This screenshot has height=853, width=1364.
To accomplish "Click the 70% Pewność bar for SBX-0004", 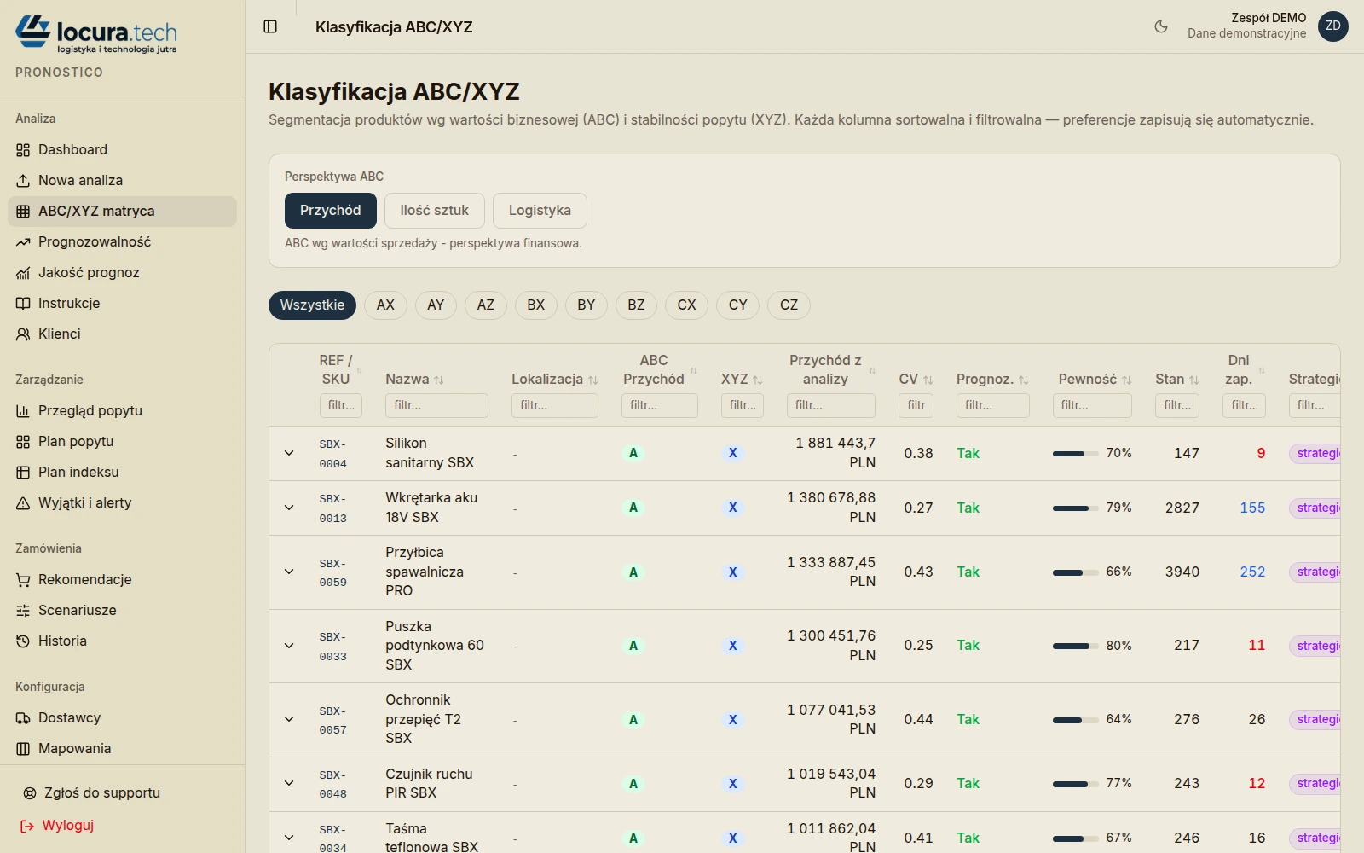I will click(1074, 454).
